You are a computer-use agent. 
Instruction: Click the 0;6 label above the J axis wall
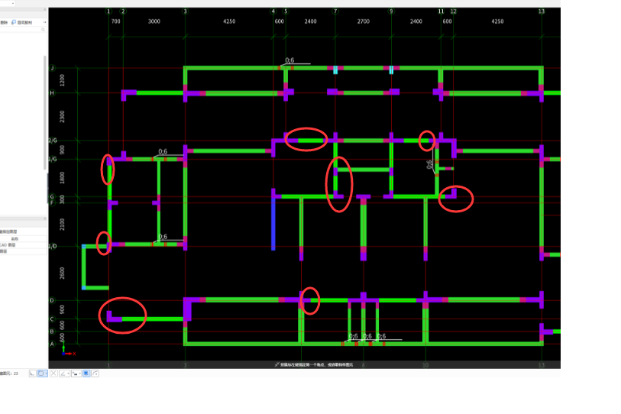(289, 60)
